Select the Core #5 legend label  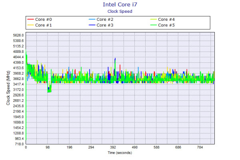tap(166, 25)
